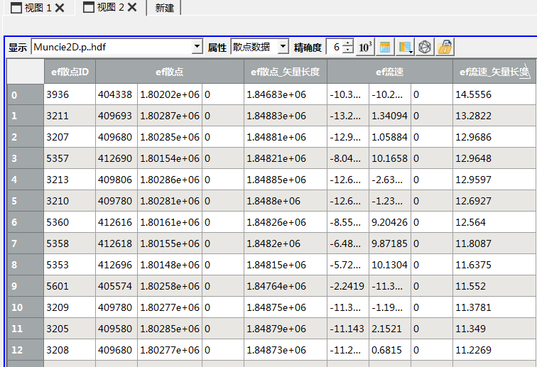The image size is (537, 367).
Task: Click cell value 1.84764e+06
Action: (286, 286)
